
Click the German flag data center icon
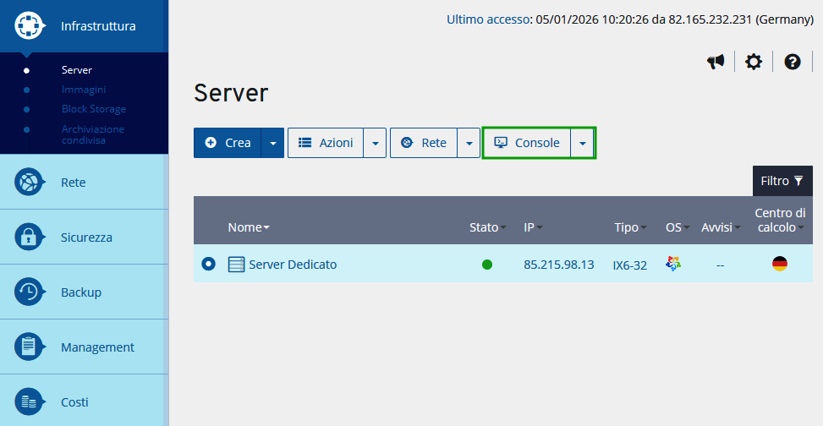click(x=780, y=265)
